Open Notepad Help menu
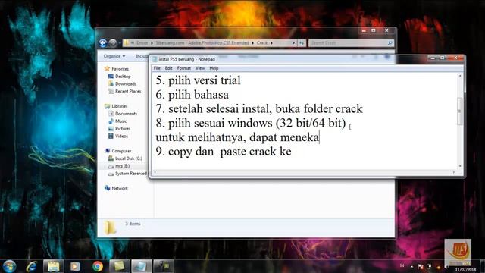 click(x=214, y=68)
